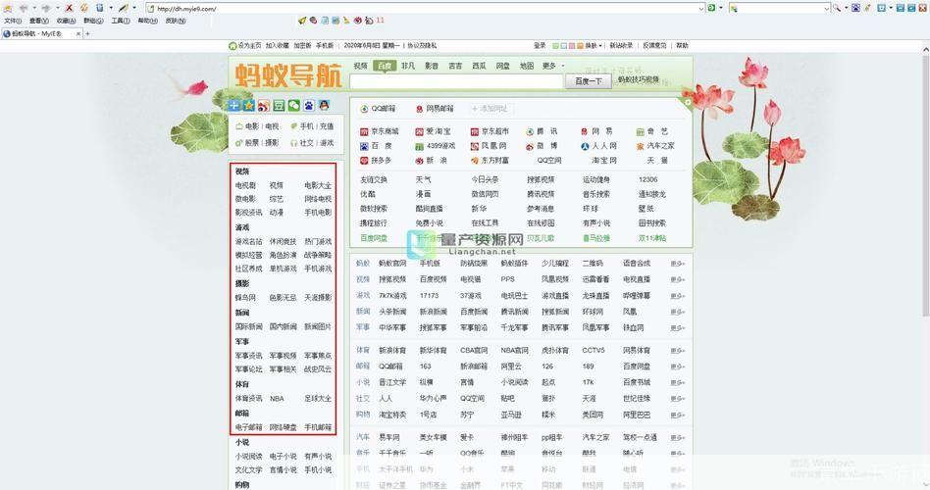Image resolution: width=930 pixels, height=490 pixels.
Task: Open dropdown arrow next to magnifier icon
Action: 847,8
